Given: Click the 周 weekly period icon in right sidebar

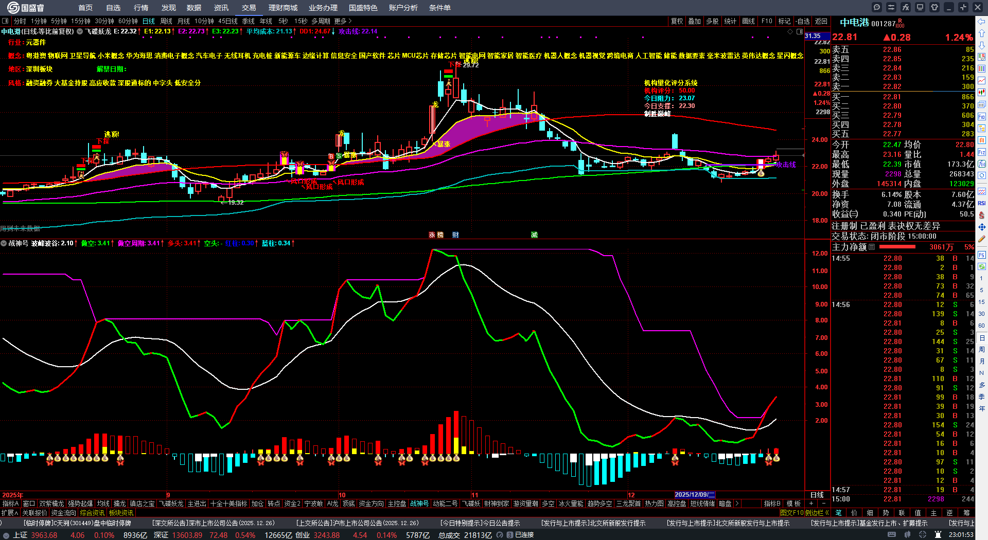Looking at the screenshot, I should pyautogui.click(x=982, y=350).
